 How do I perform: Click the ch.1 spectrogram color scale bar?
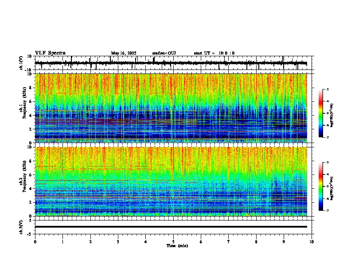tap(321, 113)
